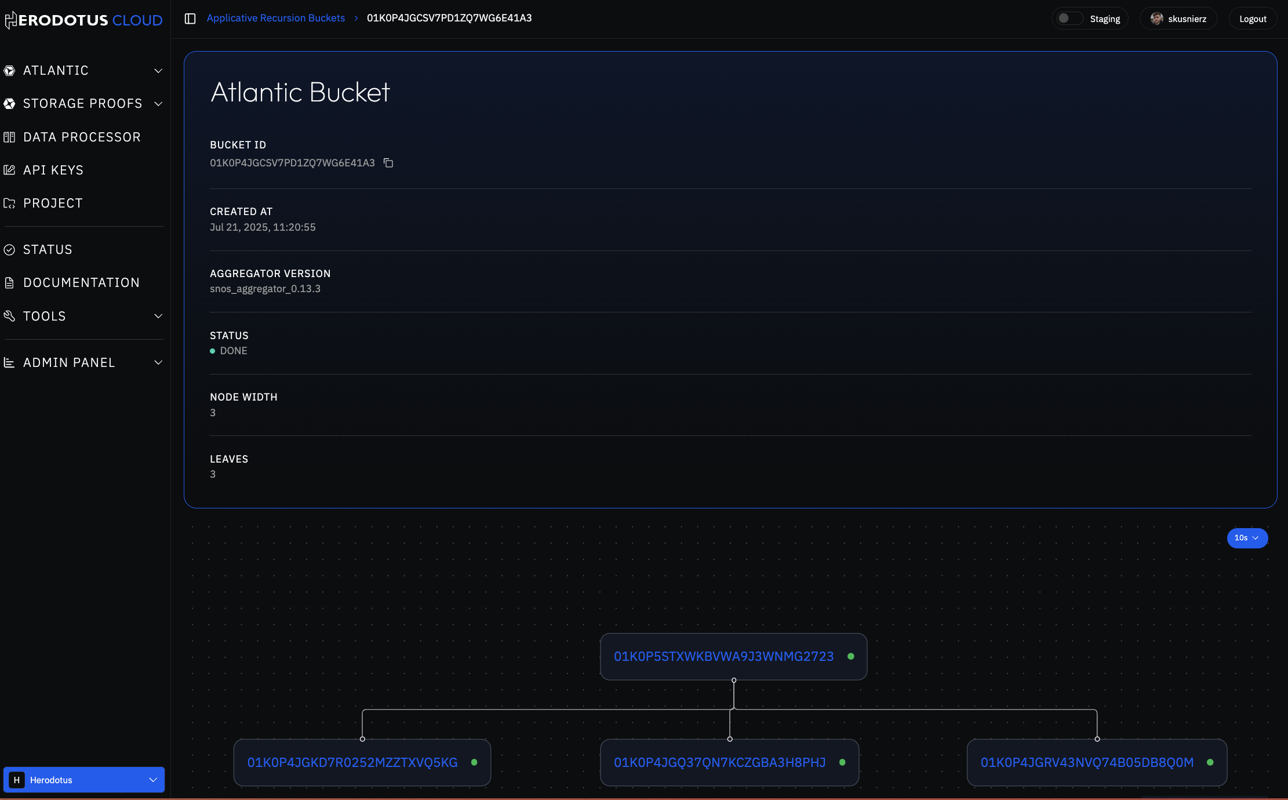
Task: Toggle the sidebar panel icon
Action: click(x=190, y=19)
